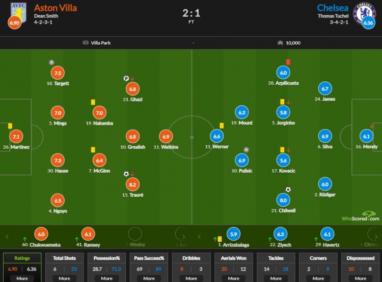Viewport: 382px width, 282px height.
Task: Expand More under Possession%
Action: click(x=106, y=278)
